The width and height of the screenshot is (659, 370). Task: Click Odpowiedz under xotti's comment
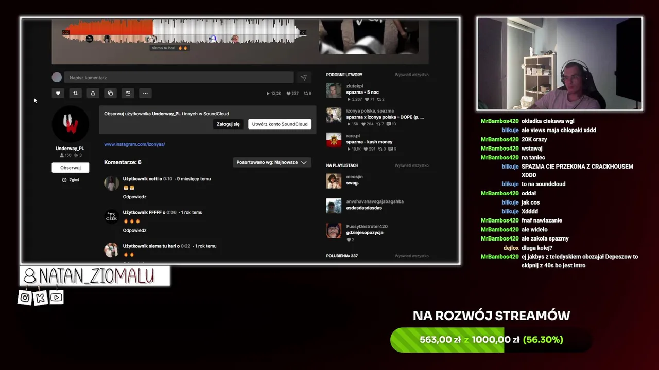pos(134,197)
